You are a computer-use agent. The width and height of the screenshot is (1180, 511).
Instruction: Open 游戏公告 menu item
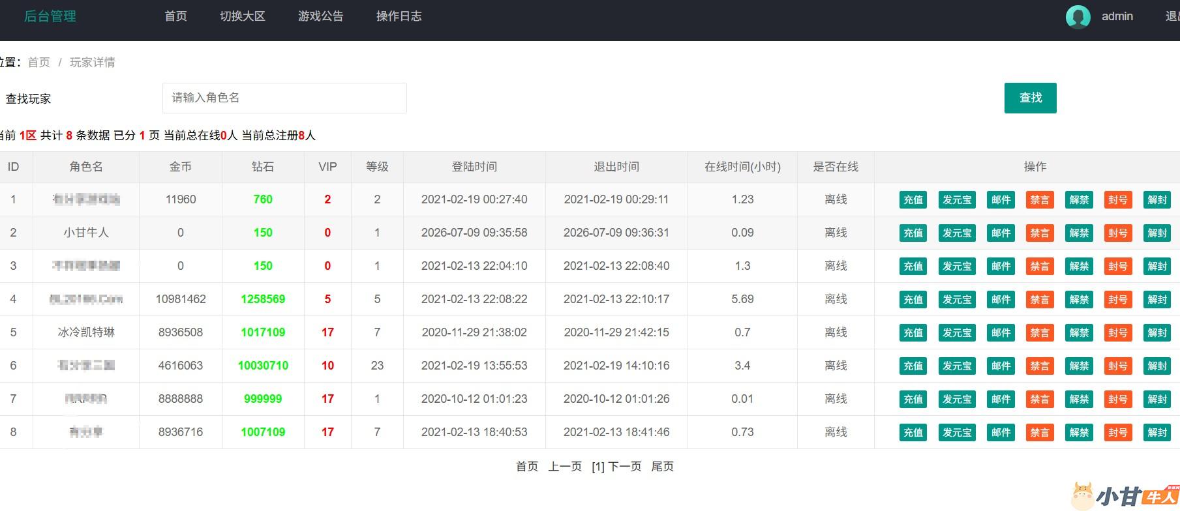(x=321, y=16)
